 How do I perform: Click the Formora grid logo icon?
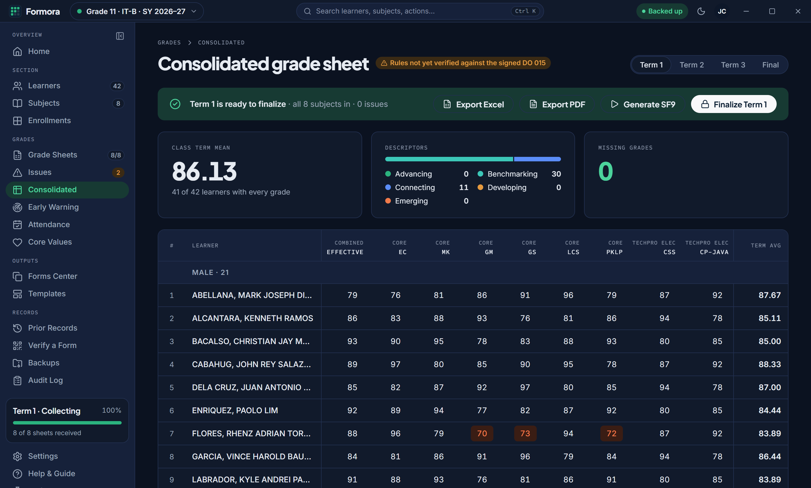point(15,11)
